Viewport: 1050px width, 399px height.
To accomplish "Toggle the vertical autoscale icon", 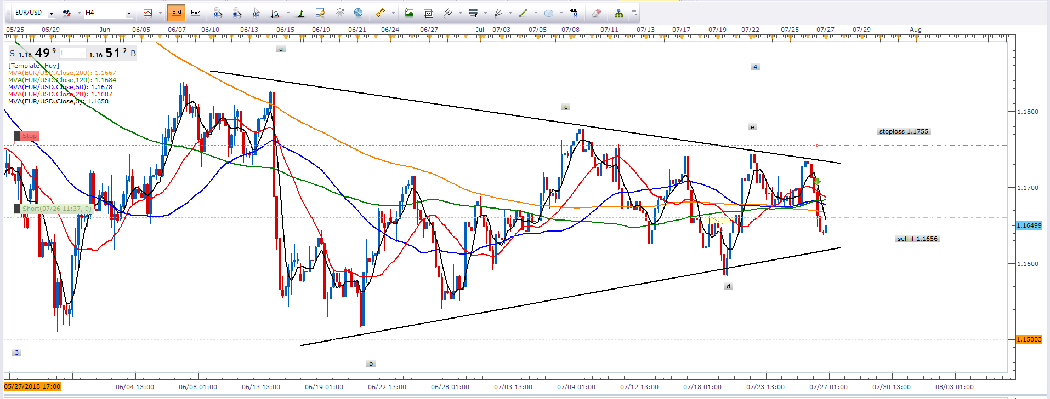I will tap(300, 13).
